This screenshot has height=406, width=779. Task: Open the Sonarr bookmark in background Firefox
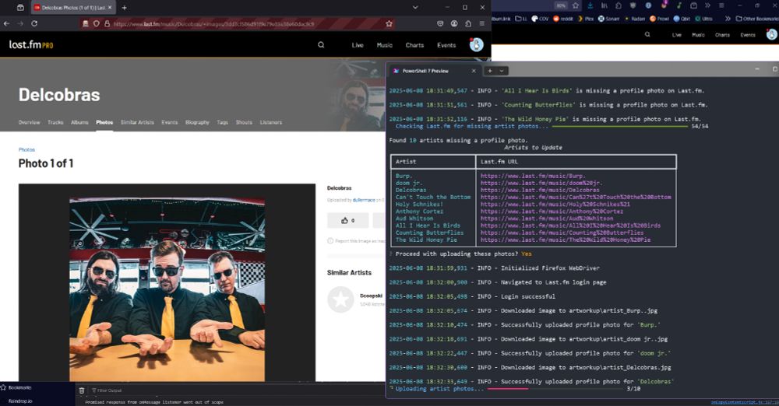pyautogui.click(x=608, y=19)
